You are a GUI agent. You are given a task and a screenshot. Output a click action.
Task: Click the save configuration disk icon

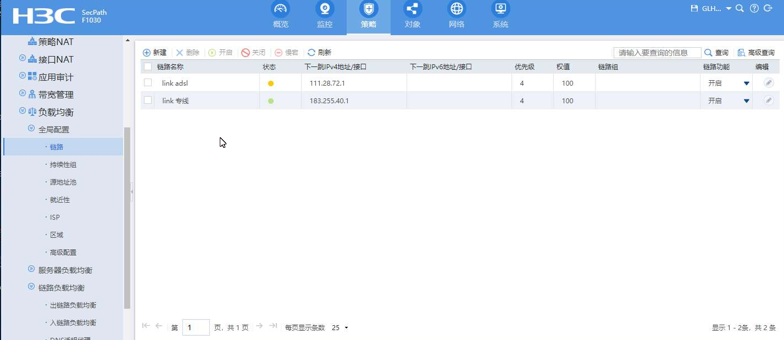[694, 8]
